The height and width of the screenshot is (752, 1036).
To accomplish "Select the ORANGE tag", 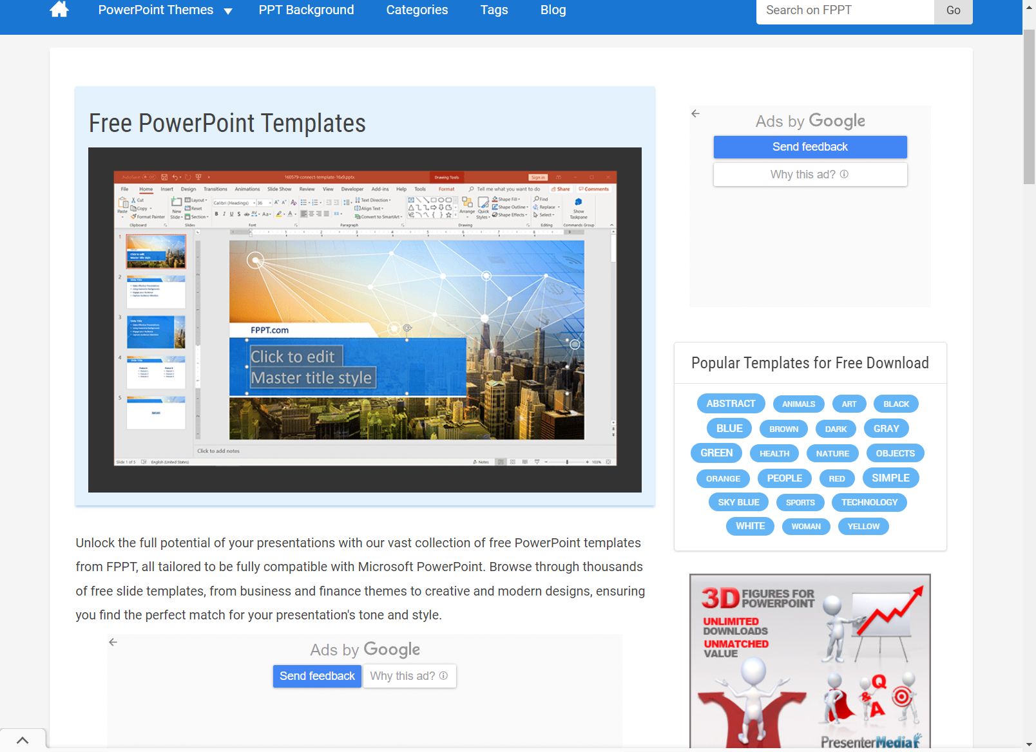I will (723, 479).
